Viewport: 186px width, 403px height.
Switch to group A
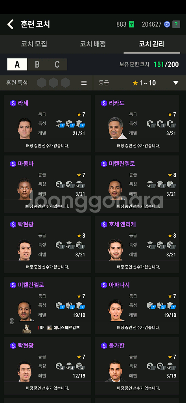(x=17, y=64)
